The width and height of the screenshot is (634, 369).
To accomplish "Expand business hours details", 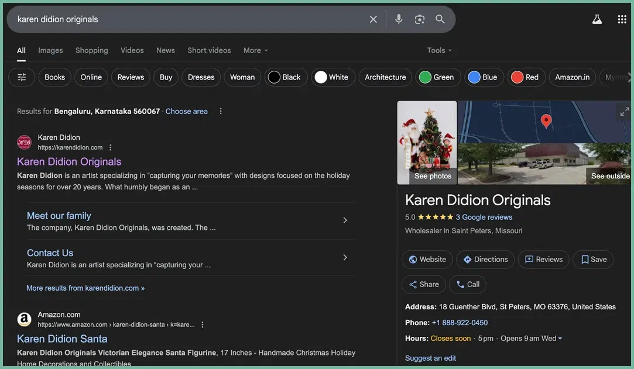I will tap(560, 339).
